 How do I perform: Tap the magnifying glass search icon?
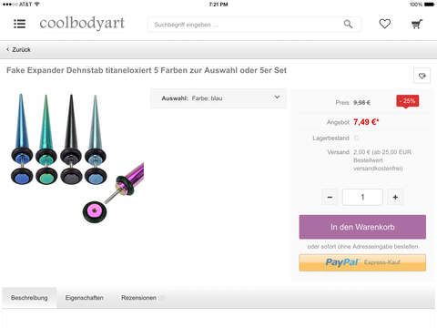pyautogui.click(x=348, y=24)
